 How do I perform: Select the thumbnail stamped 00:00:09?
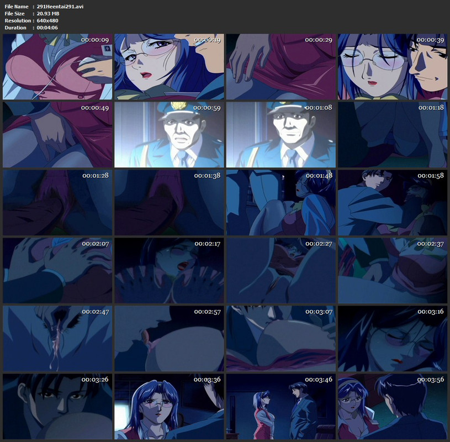coord(57,67)
